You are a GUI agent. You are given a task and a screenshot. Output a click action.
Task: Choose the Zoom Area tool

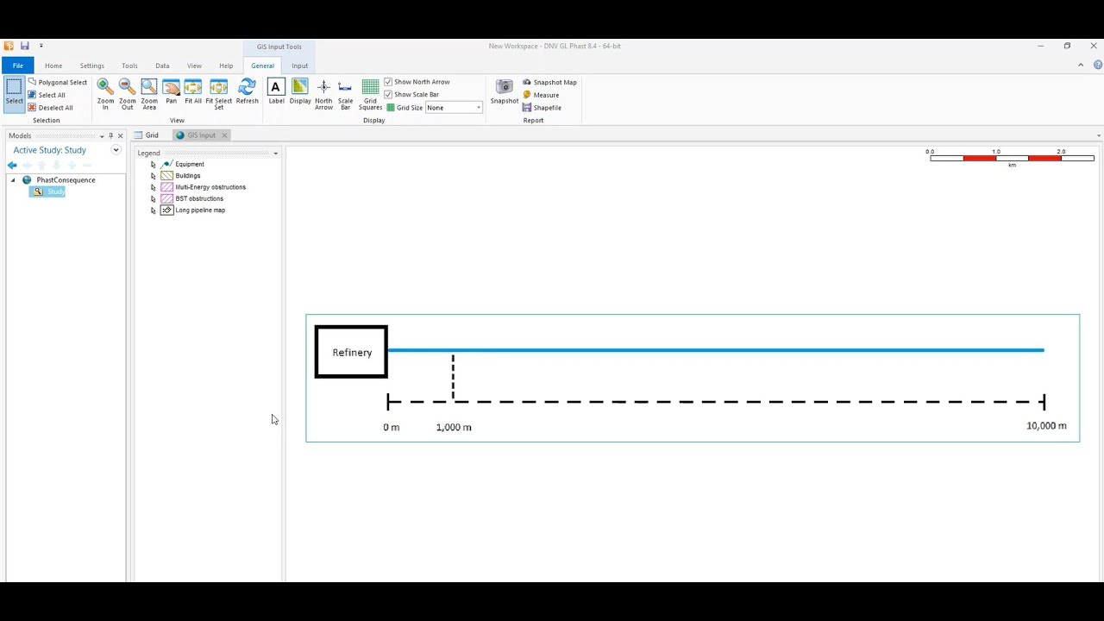[149, 93]
